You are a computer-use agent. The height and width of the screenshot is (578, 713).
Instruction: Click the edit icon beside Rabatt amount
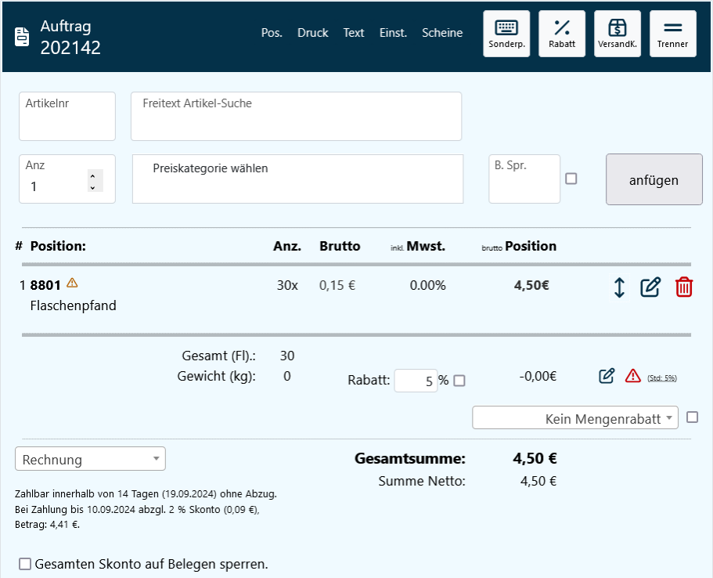click(607, 376)
